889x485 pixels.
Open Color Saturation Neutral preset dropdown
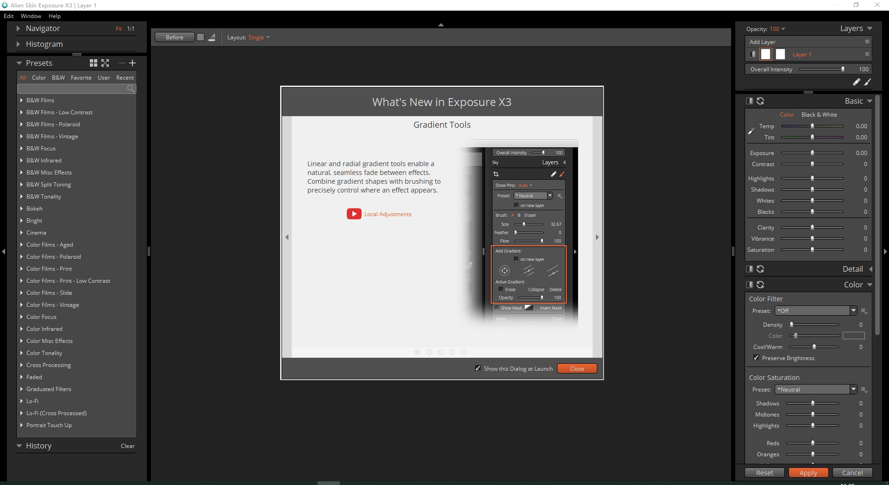[853, 389]
